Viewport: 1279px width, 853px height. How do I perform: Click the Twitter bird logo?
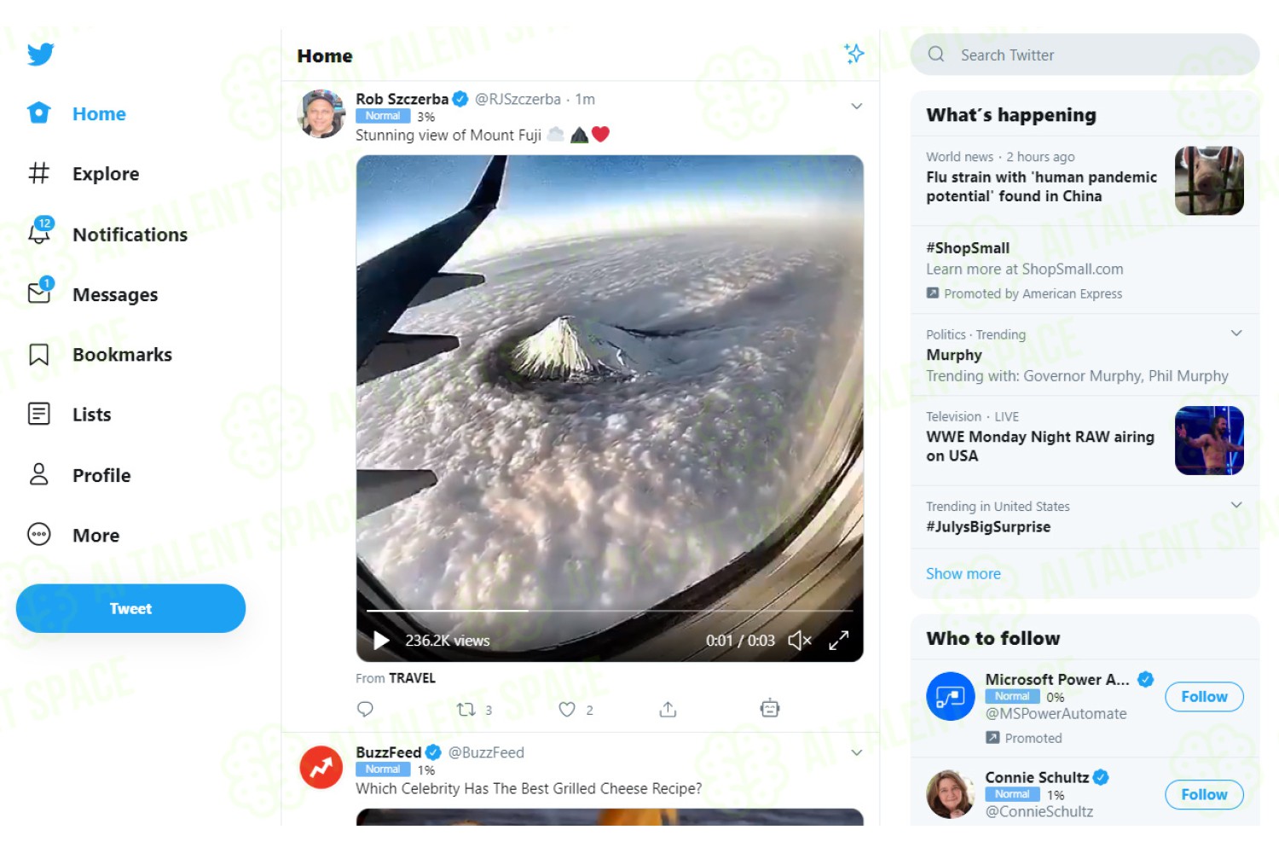(x=40, y=54)
